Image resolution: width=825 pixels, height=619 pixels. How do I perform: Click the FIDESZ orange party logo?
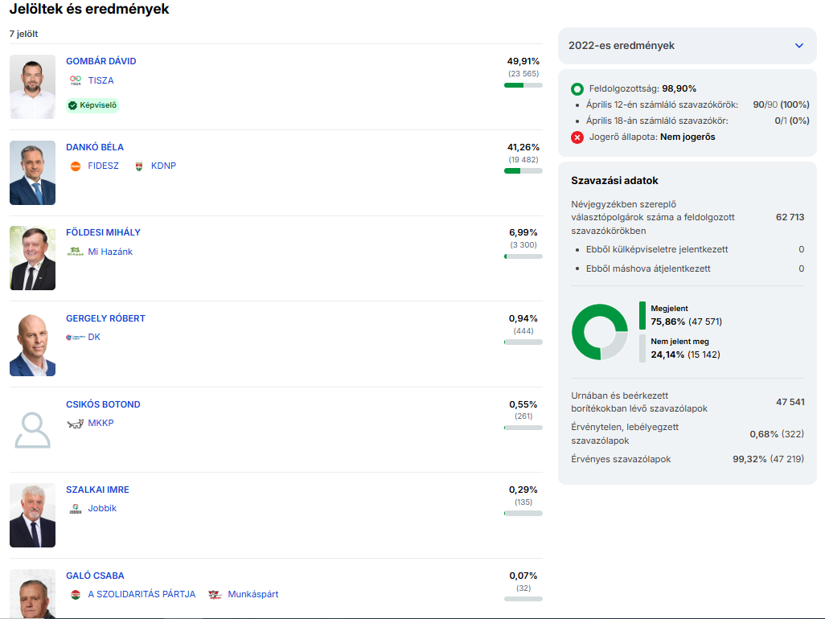(76, 166)
